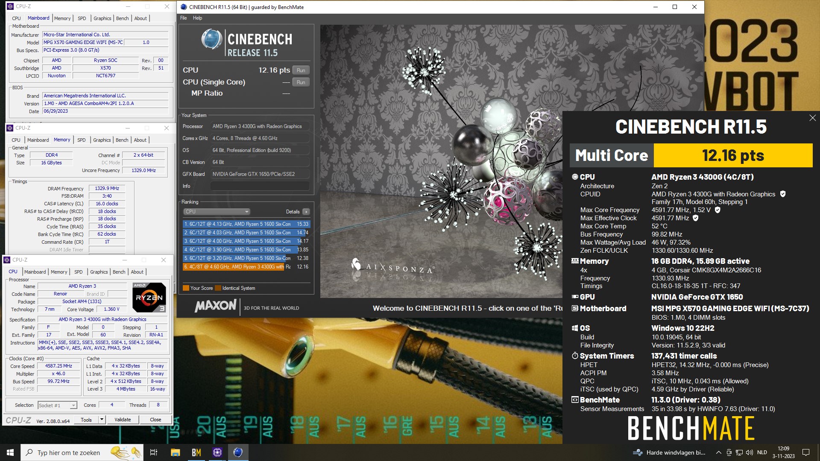The image size is (820, 461).
Task: Click the OS Windows icon in BenchMate
Action: coord(575,328)
